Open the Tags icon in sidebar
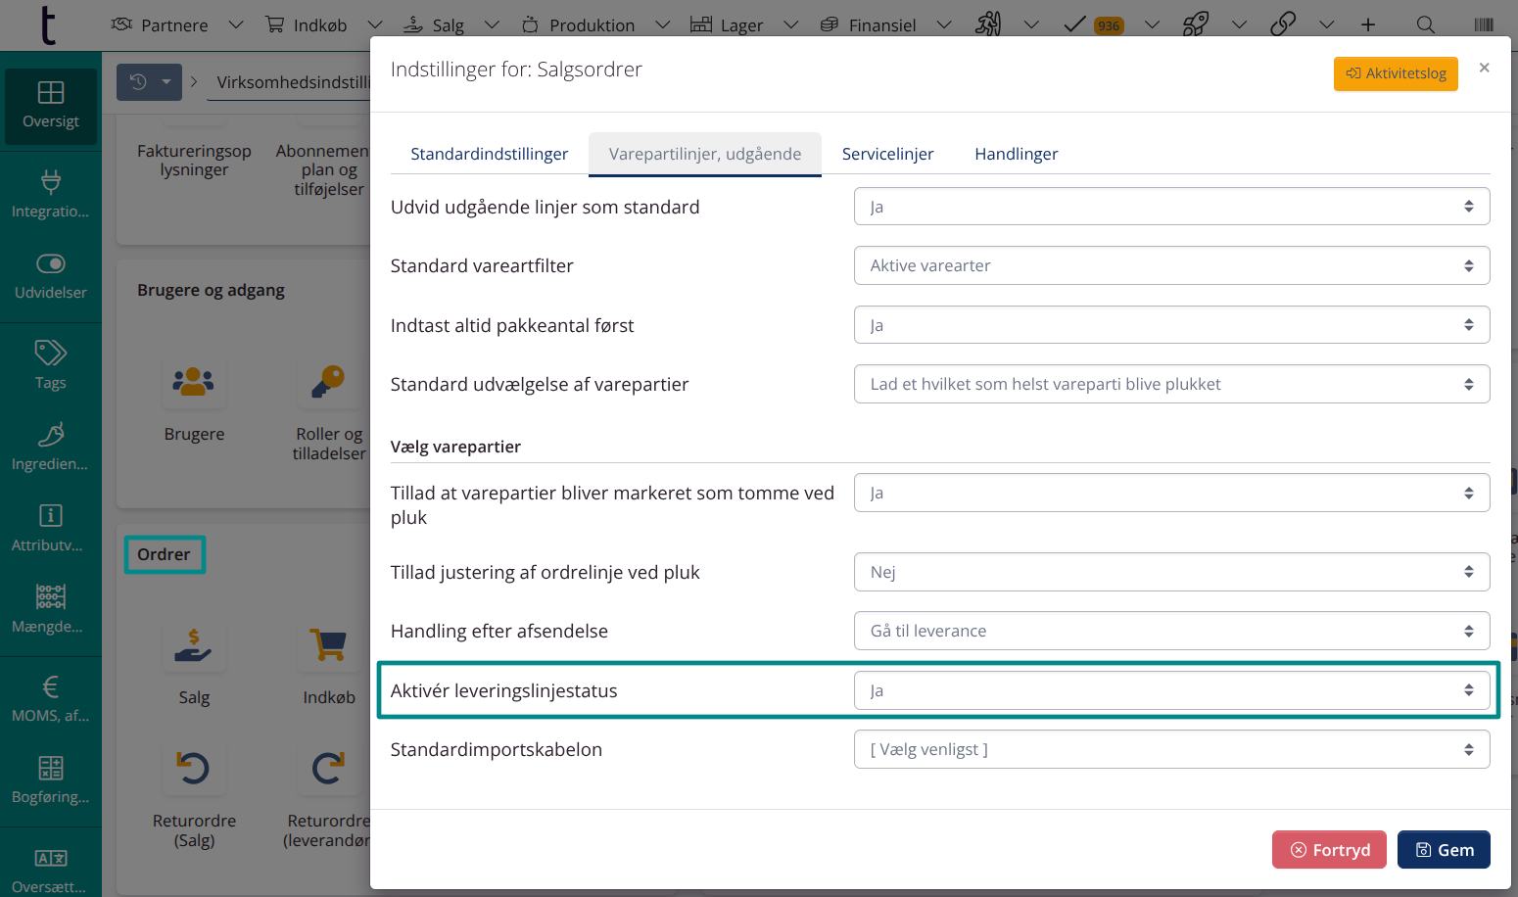1518x897 pixels. pyautogui.click(x=51, y=354)
